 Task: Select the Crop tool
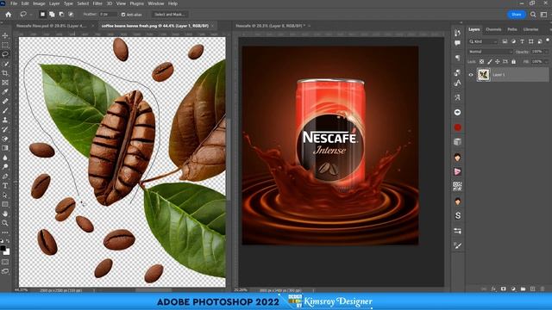click(5, 73)
